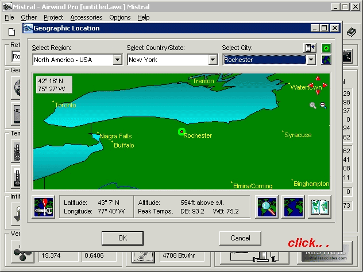Click the small globe icon by city dropdown
The height and width of the screenshot is (272, 363).
pyautogui.click(x=326, y=60)
